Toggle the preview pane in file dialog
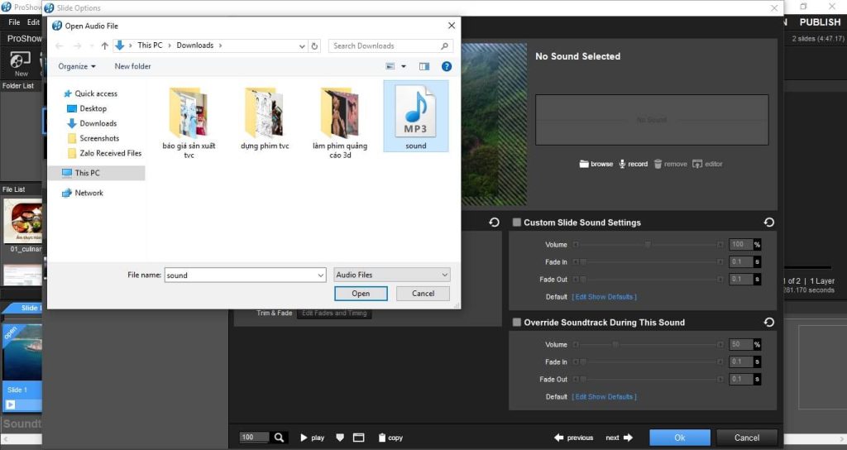Viewport: 847px width, 450px height. point(424,66)
